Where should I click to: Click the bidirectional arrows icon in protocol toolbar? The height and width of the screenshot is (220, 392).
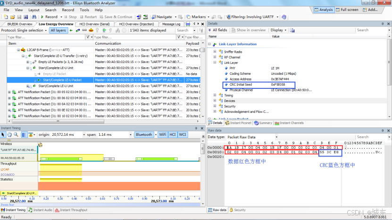click(x=78, y=30)
